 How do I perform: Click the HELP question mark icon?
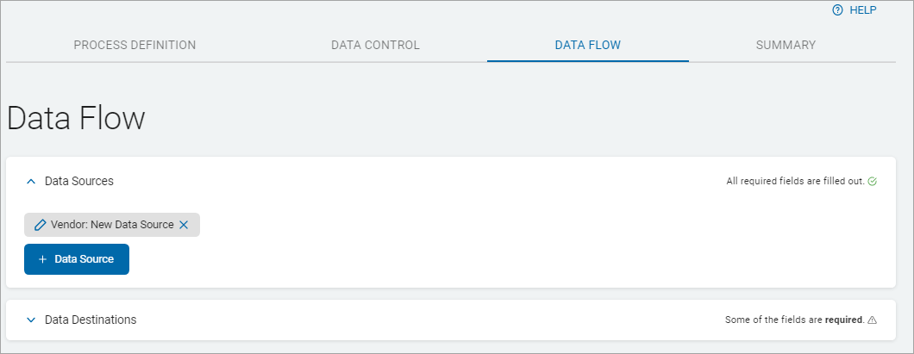coord(836,10)
